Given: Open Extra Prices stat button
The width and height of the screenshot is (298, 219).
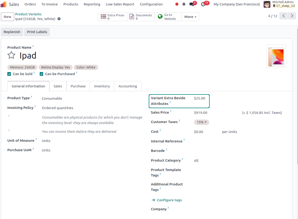Looking at the screenshot, I should (113, 17).
